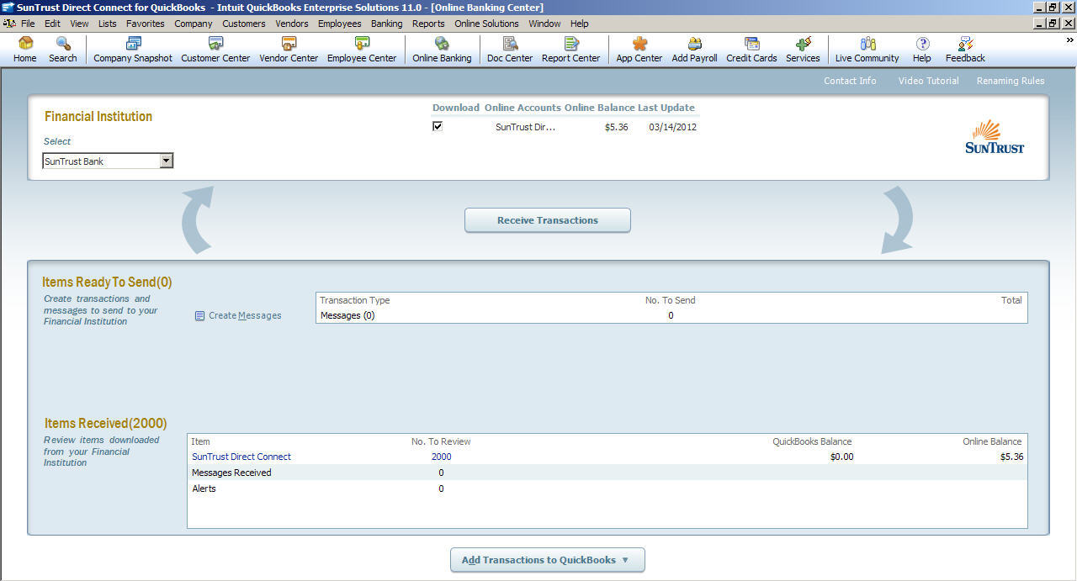Uncheck the SunTrust Direct download checkbox
The image size is (1077, 581).
[438, 127]
